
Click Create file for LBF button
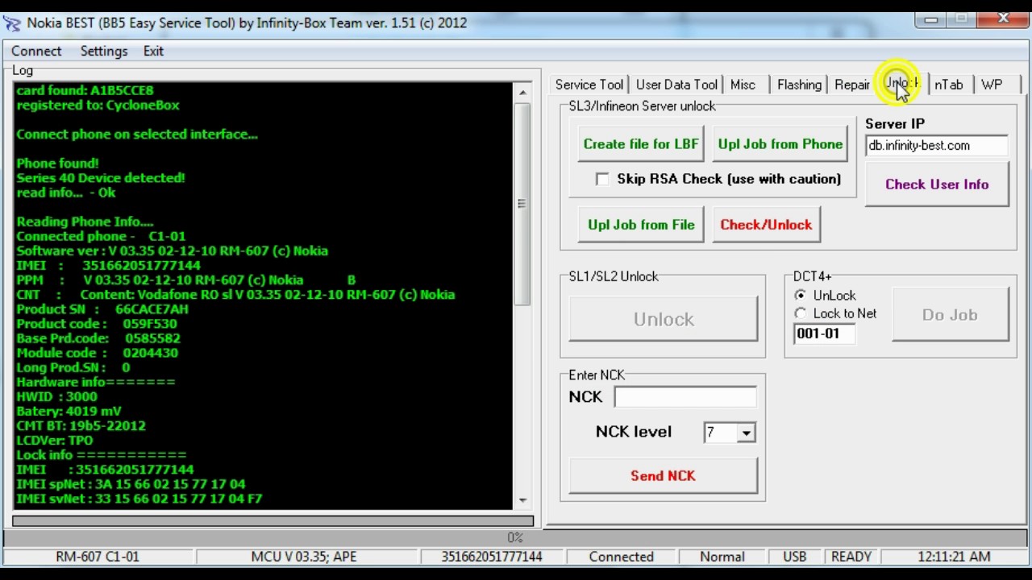point(641,144)
